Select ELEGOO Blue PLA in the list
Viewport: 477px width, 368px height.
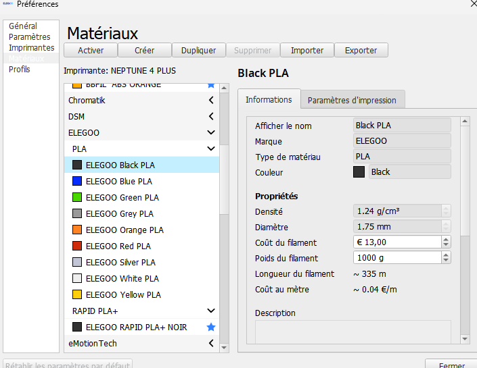pyautogui.click(x=142, y=181)
